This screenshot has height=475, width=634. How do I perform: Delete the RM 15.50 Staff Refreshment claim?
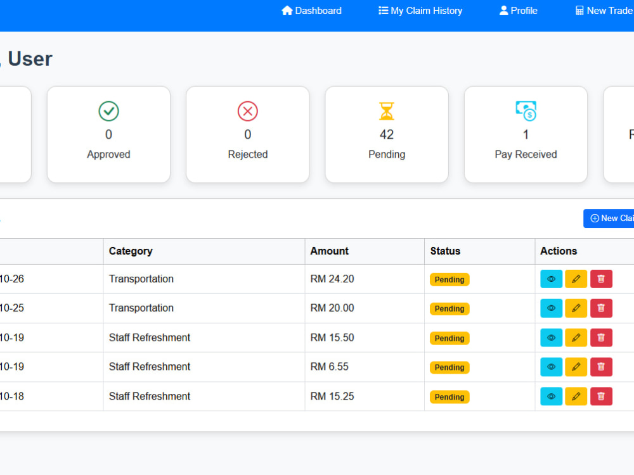tap(601, 338)
